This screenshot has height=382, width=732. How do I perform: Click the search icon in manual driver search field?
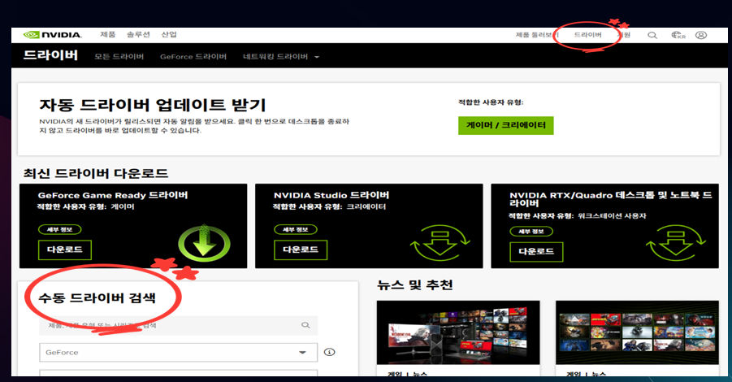(305, 325)
